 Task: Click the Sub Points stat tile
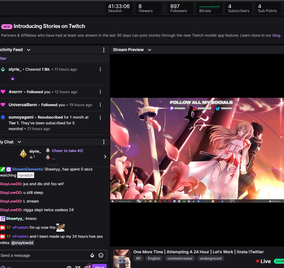pos(268,8)
